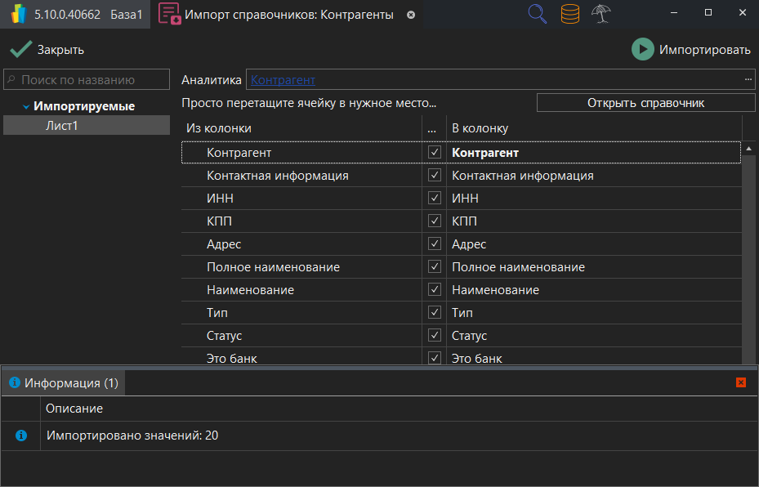The width and height of the screenshot is (759, 487).
Task: Click the magnifier search icon in title bar
Action: coord(538,14)
